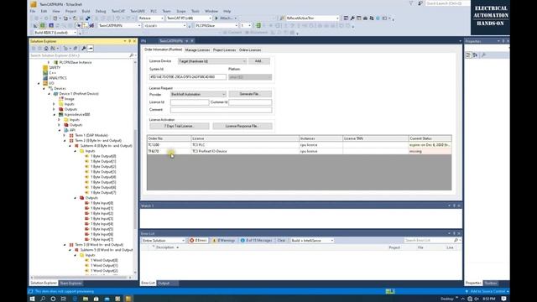Image resolution: width=537 pixels, height=302 pixels.
Task: Switch to Manage Licenses tab
Action: [197, 50]
